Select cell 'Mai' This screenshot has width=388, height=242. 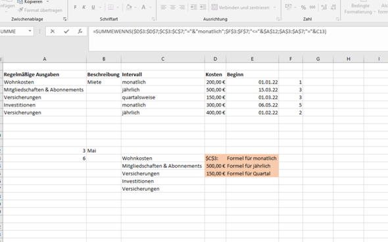tap(104, 151)
